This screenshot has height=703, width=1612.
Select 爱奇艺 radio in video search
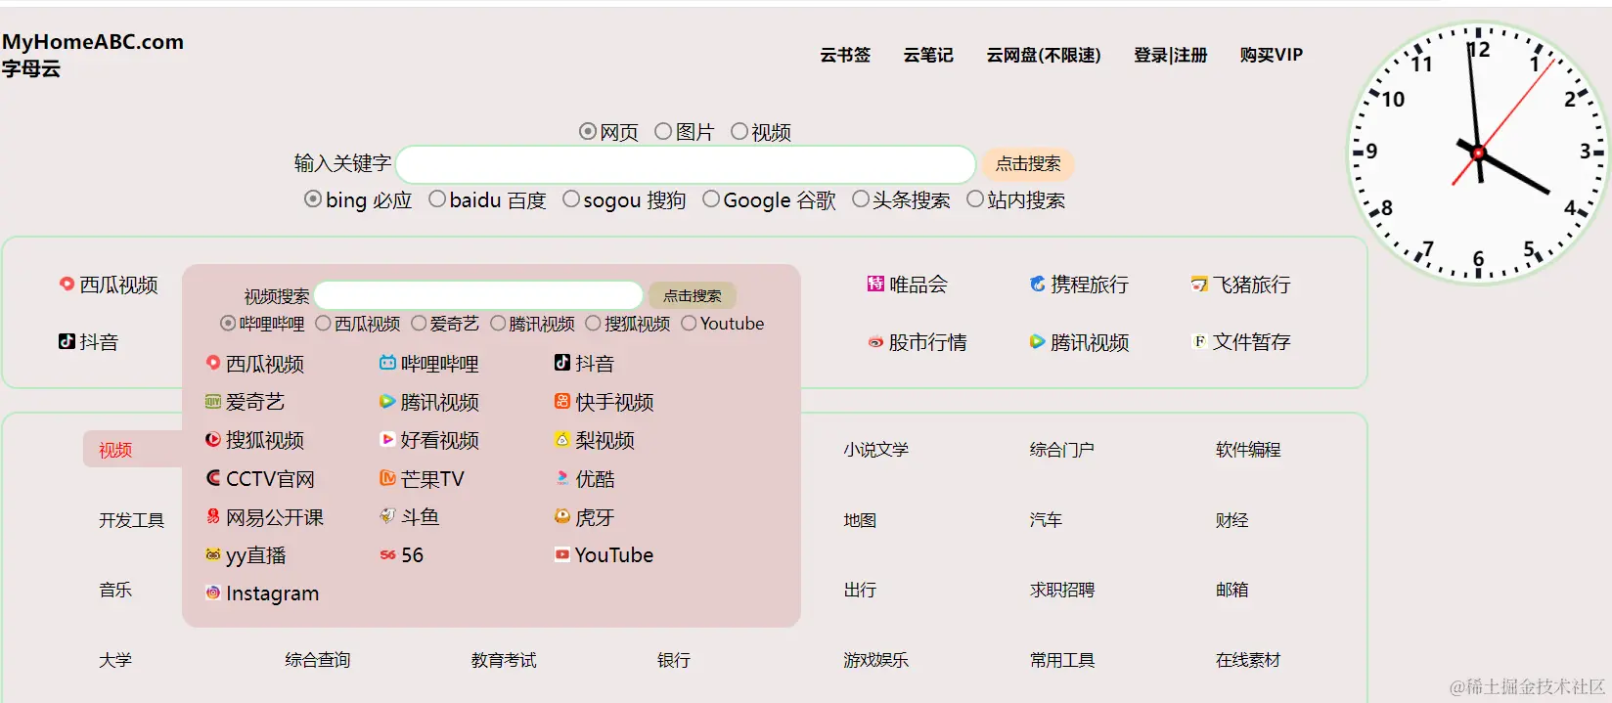point(419,323)
